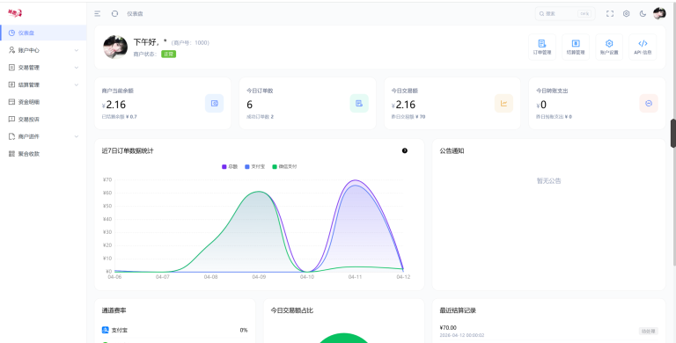Click the green pie chart segment
The width and height of the screenshot is (676, 343).
[x=343, y=339]
